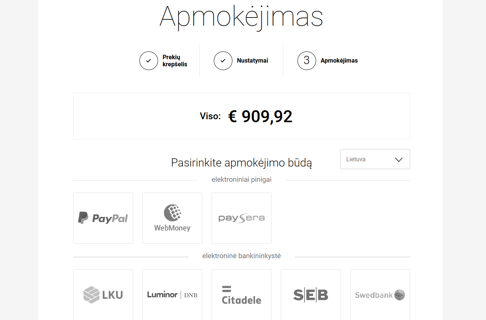Click checkmark circle beside Nustatymai
Screen dimensions: 486x320
[223, 61]
